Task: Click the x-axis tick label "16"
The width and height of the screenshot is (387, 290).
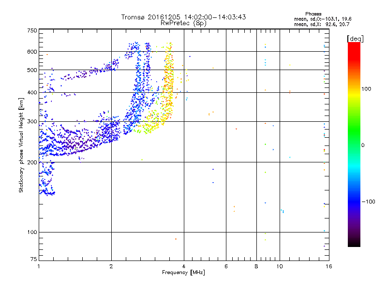Action: [329, 266]
